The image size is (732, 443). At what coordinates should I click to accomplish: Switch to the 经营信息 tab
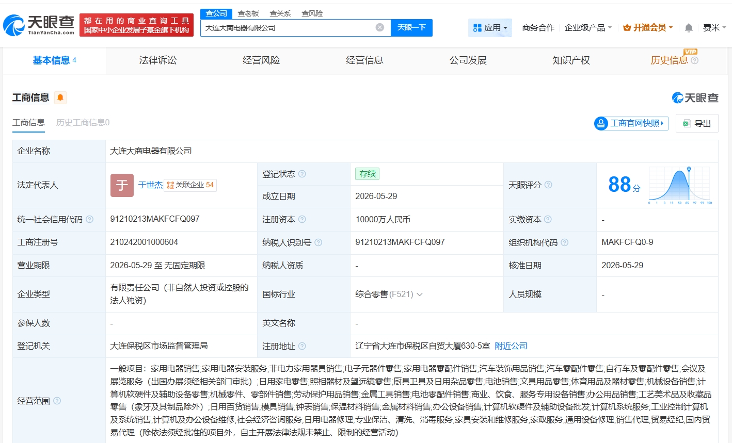coord(364,60)
